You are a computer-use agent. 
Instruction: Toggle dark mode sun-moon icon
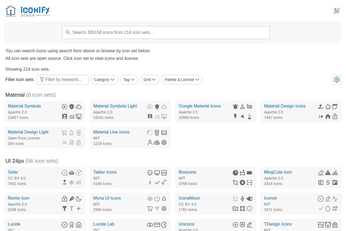(337, 11)
